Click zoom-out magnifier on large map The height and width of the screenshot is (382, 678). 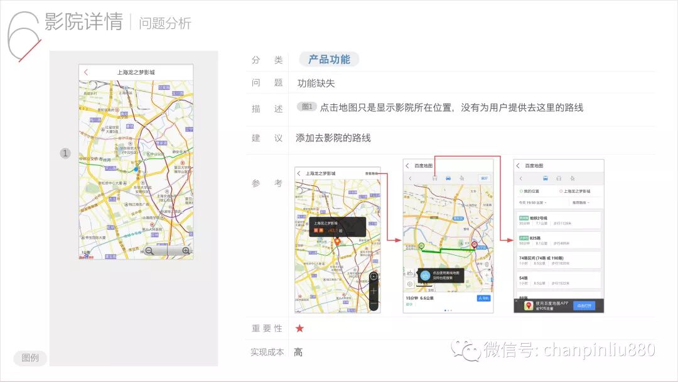(x=149, y=251)
